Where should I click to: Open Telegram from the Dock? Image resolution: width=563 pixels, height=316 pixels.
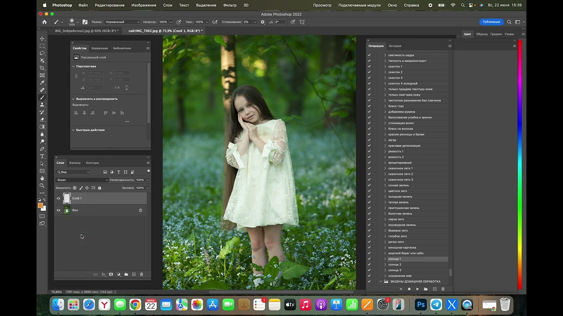(x=436, y=305)
